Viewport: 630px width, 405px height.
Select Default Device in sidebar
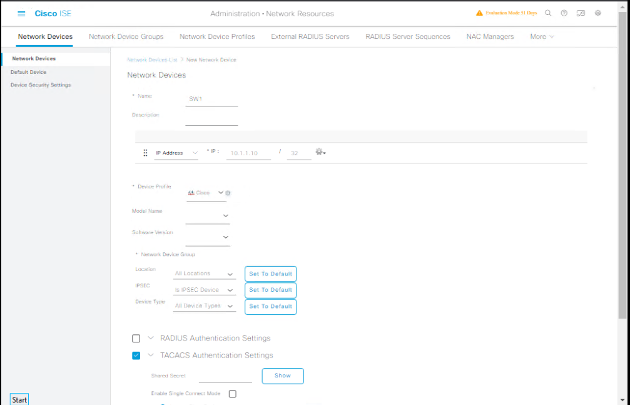tap(29, 72)
